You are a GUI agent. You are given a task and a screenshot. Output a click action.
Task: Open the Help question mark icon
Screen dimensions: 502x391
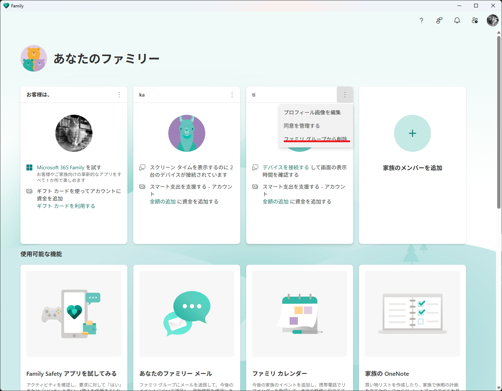(421, 20)
